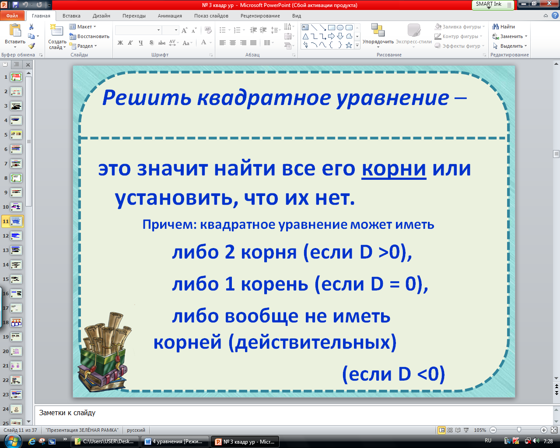The image size is (560, 448).
Task: Start slideshow from status bar icon
Action: coord(466,430)
